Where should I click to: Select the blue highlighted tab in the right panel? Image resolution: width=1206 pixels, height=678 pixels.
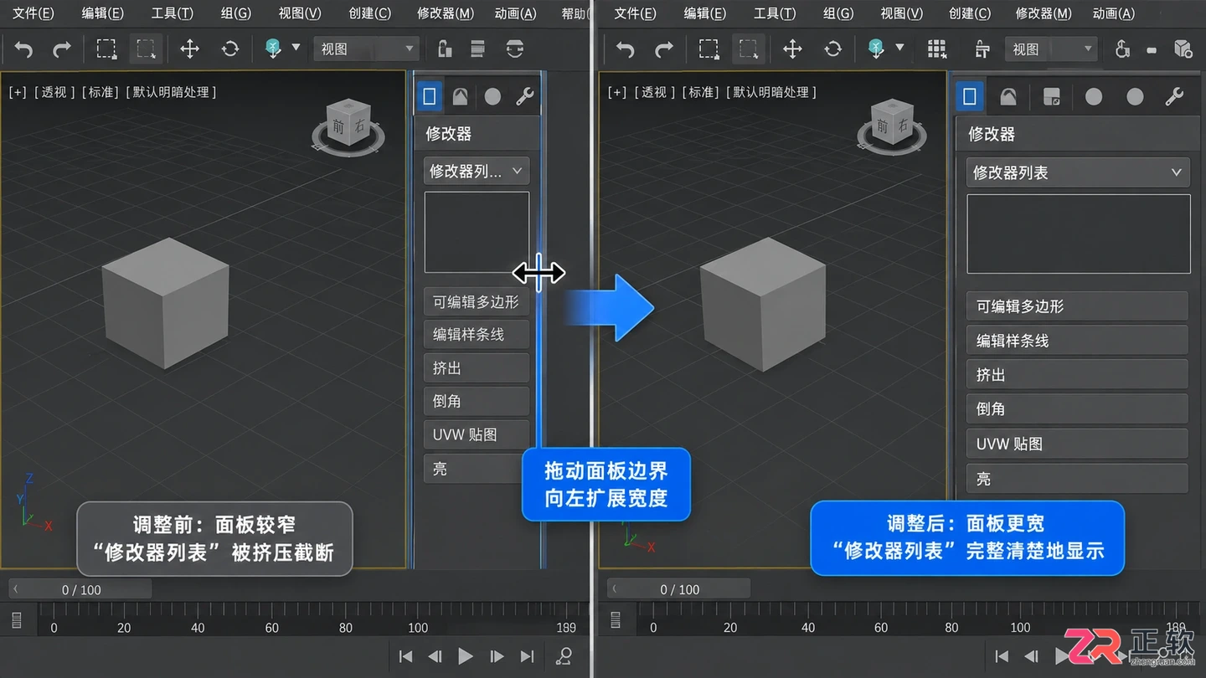[970, 96]
